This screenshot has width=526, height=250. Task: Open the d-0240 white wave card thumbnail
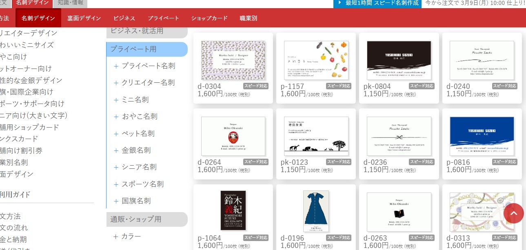(482, 60)
